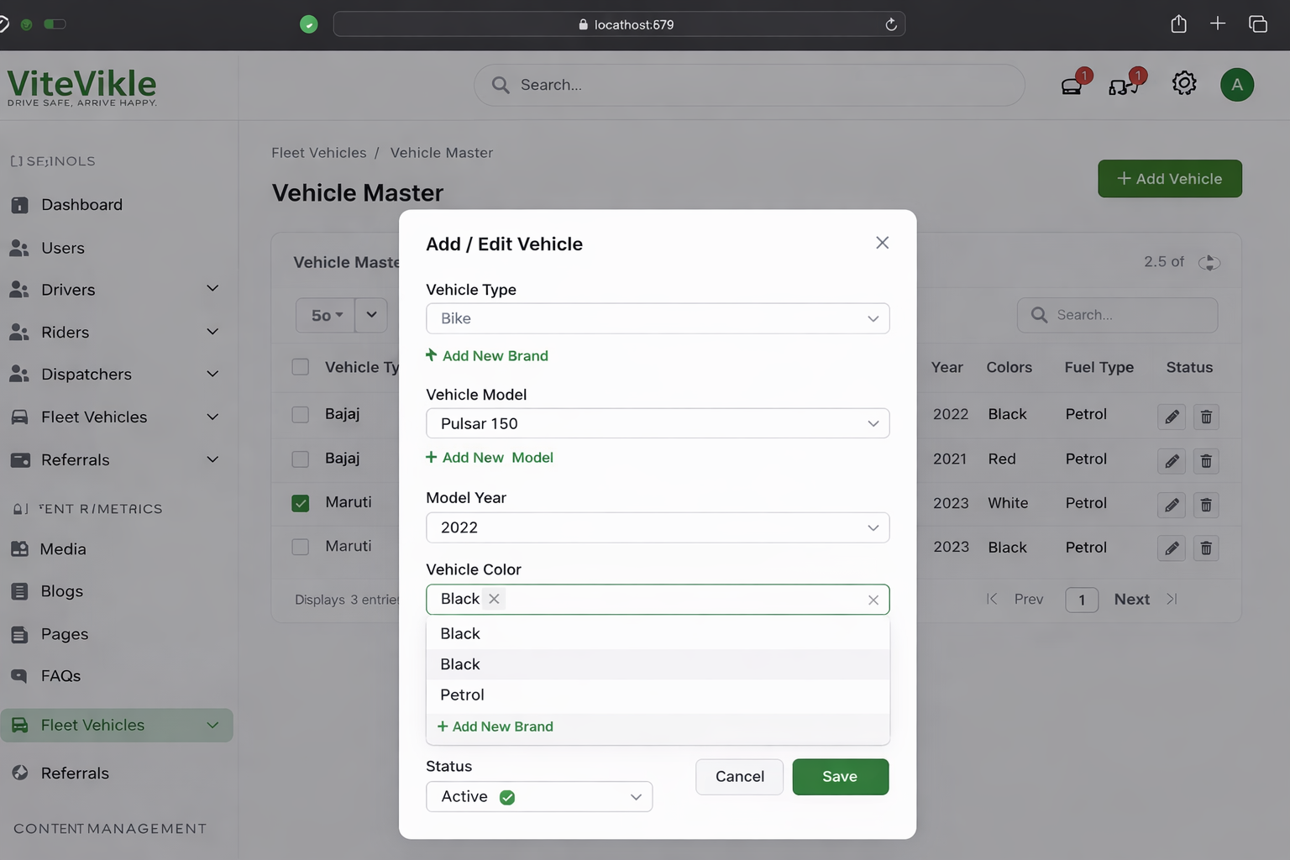
Task: Click Add New Brand link under Vehicle Type
Action: (x=487, y=356)
